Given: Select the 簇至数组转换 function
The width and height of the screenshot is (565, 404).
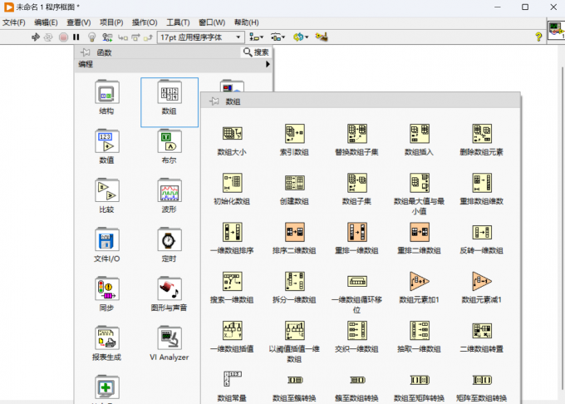Looking at the screenshot, I should 357,380.
